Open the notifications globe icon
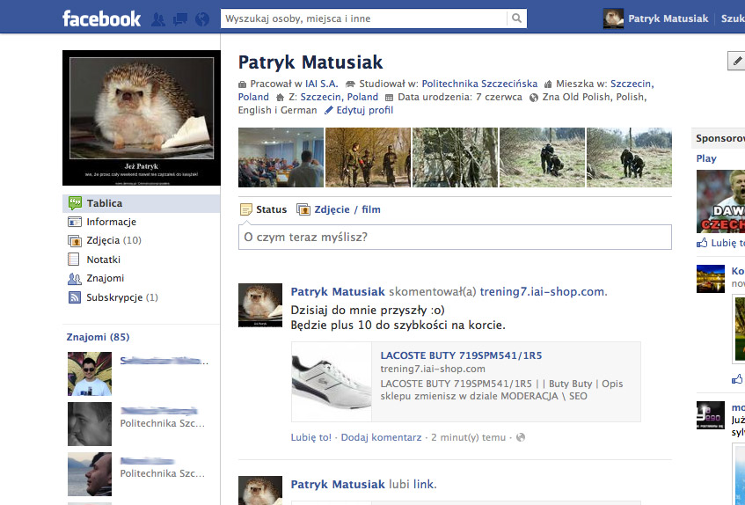Viewport: 745px width, 505px height. coord(202,18)
